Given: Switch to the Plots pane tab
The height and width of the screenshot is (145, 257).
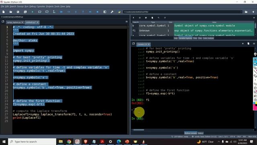Looking at the screenshot, I should [x=195, y=38].
